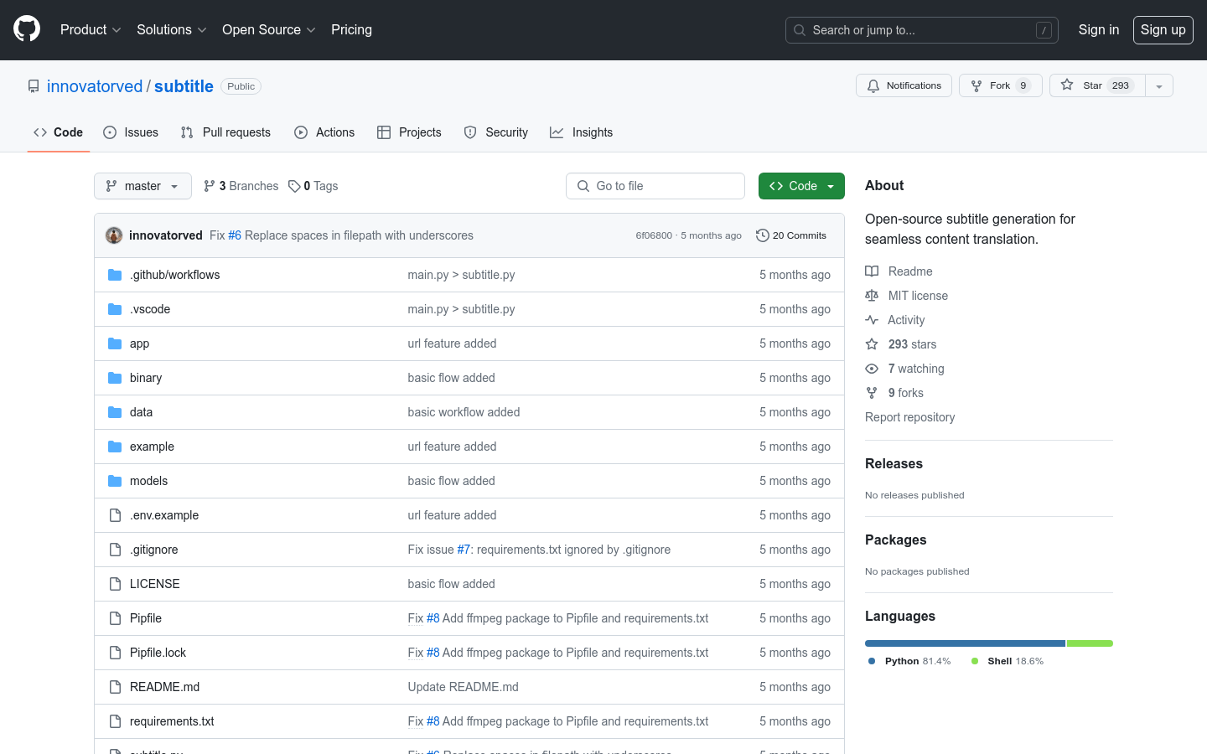Open the 0 Tags link

313,186
